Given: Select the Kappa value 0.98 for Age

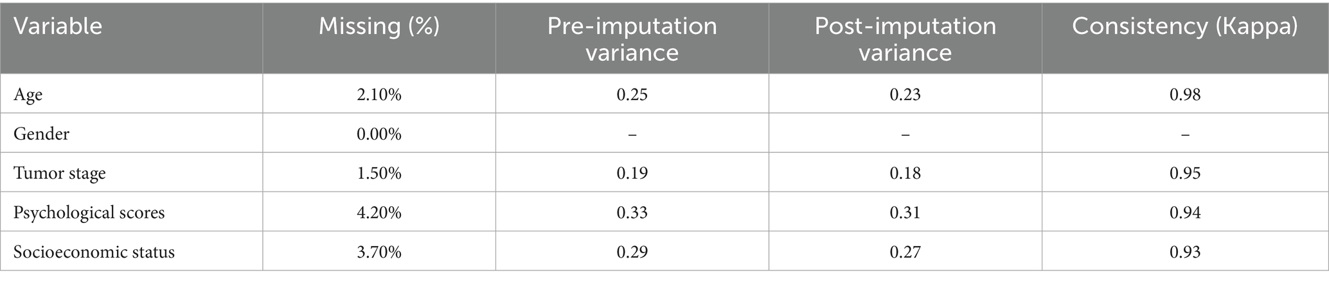Looking at the screenshot, I should tap(1185, 95).
